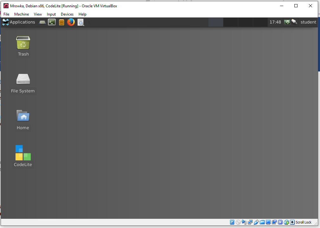The image size is (320, 228).
Task: Open the Devices menu in VirtualBox
Action: (x=67, y=14)
